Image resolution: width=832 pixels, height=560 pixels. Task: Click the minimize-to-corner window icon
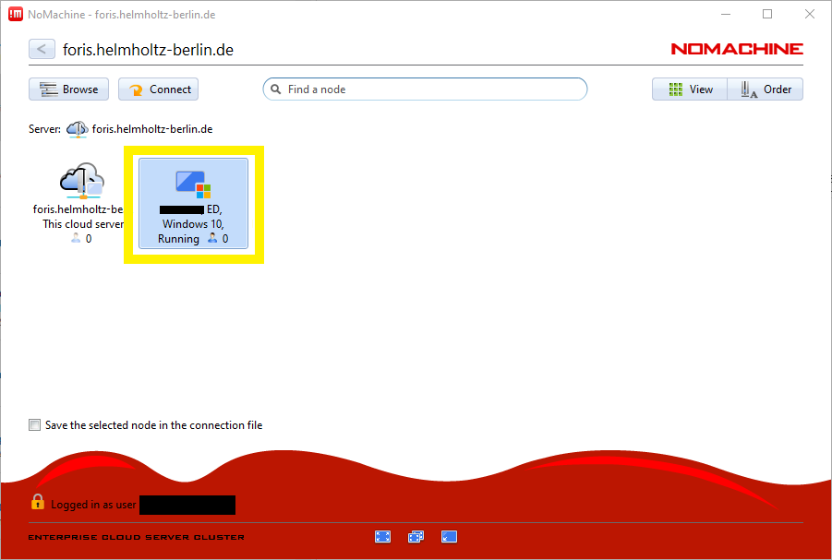[x=449, y=537]
